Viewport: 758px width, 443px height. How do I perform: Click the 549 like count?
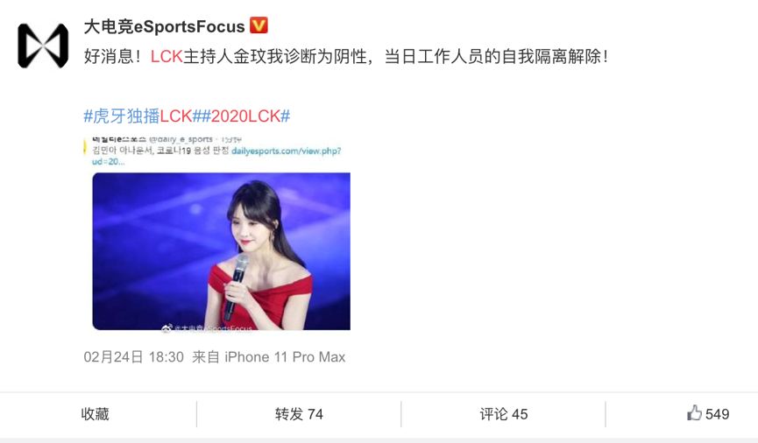pos(717,414)
